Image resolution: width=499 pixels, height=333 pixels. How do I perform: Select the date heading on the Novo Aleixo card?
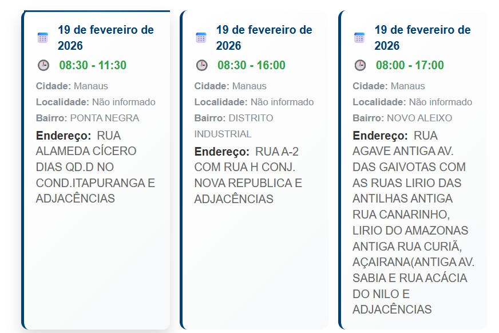[422, 38]
